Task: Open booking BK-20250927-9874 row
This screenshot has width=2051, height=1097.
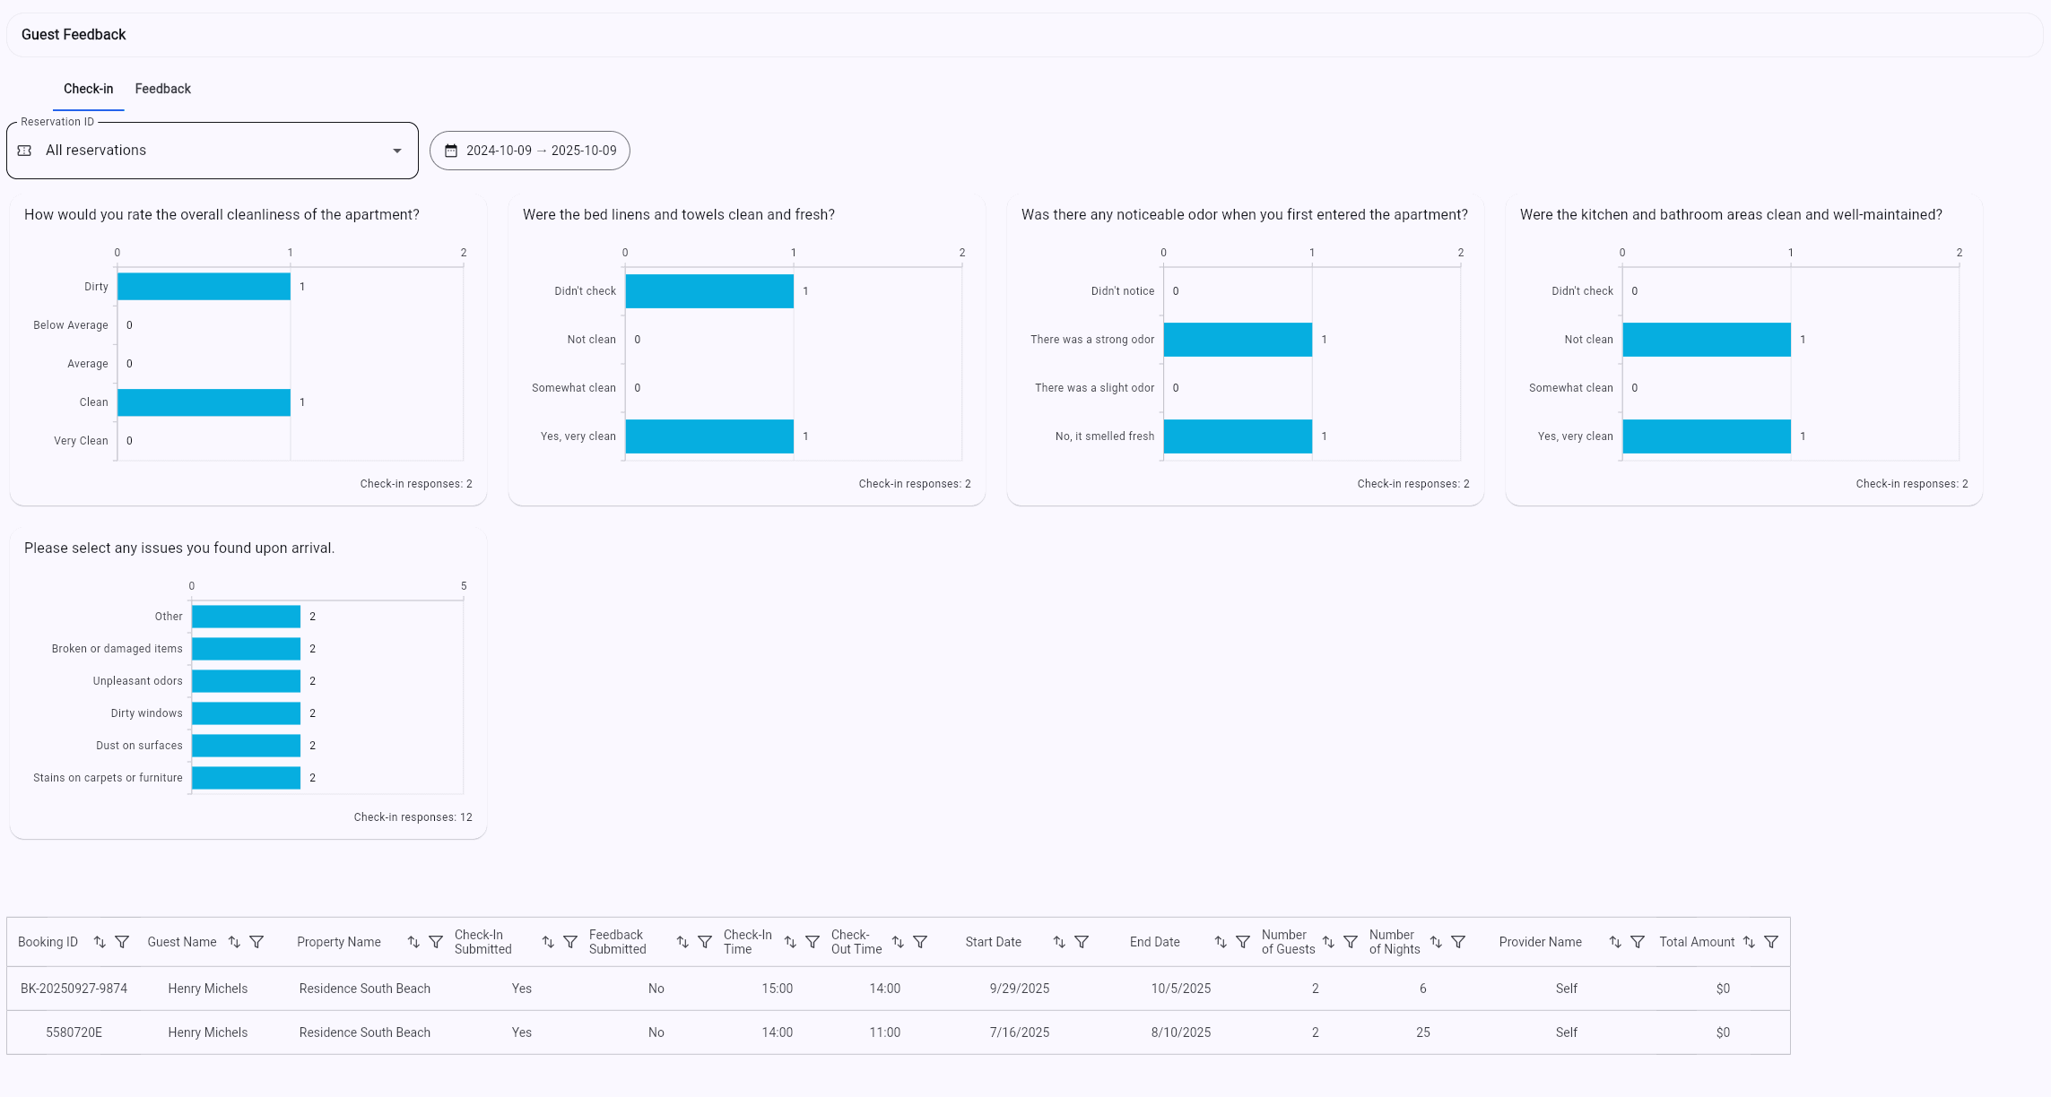Action: [x=74, y=989]
